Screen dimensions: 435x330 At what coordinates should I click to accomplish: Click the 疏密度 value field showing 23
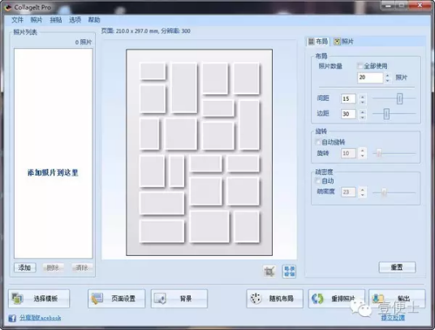click(348, 192)
